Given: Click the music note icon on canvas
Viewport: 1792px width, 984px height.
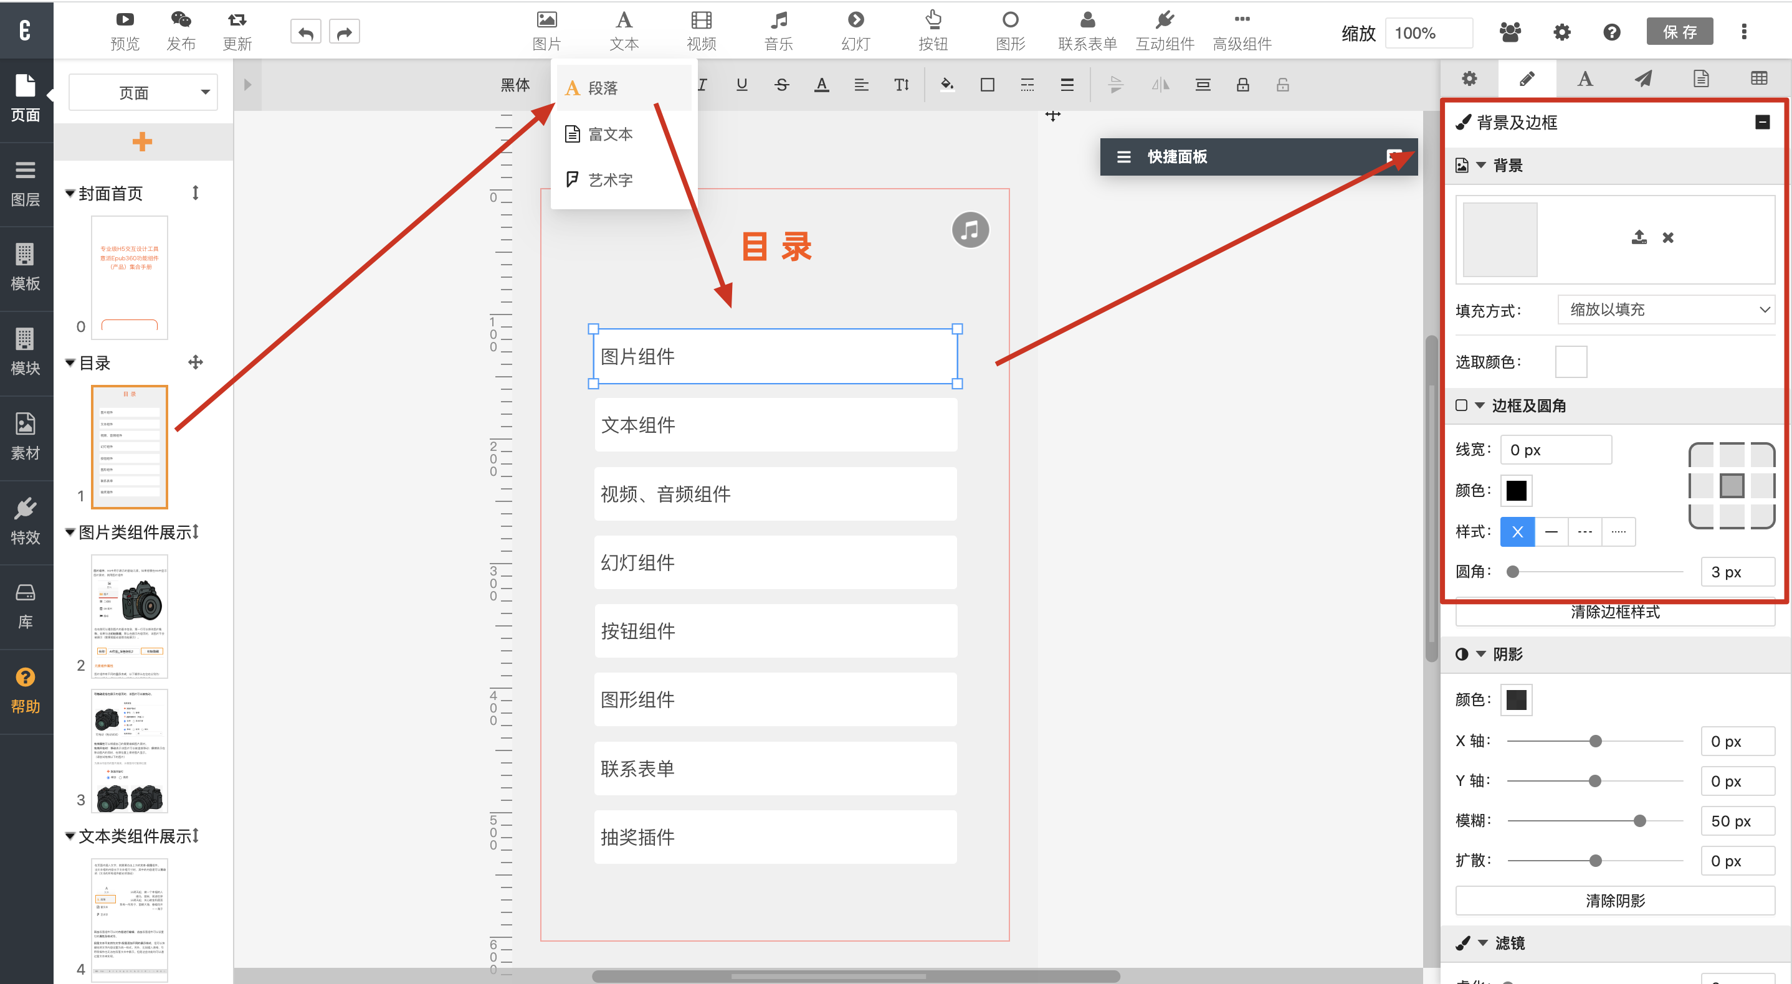Looking at the screenshot, I should point(970,230).
